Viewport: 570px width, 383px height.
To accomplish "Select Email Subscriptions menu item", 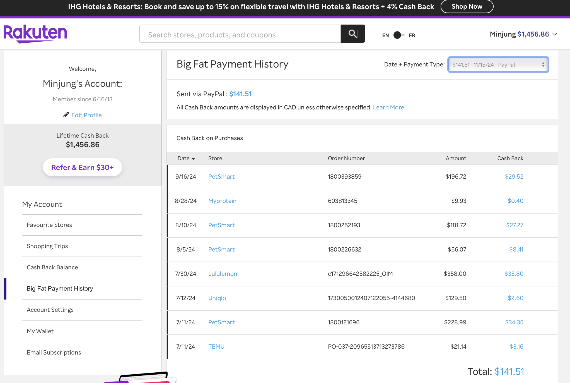I will 54,353.
